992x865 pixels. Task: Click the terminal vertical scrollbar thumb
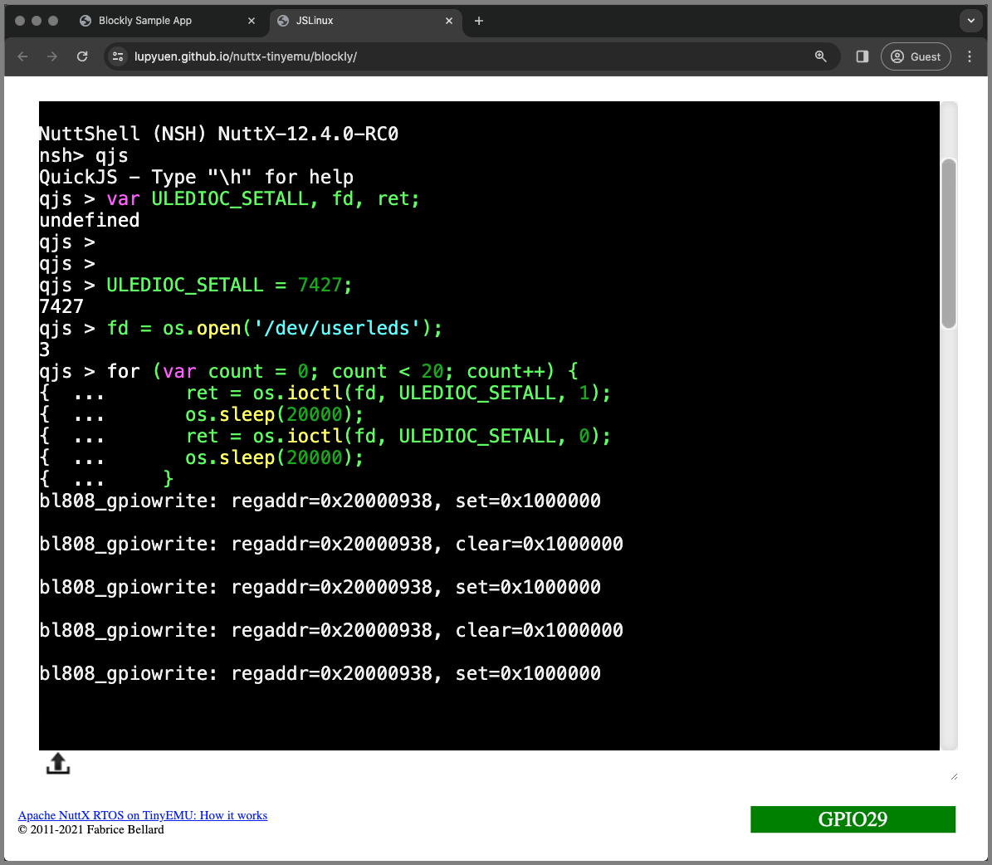click(x=948, y=243)
